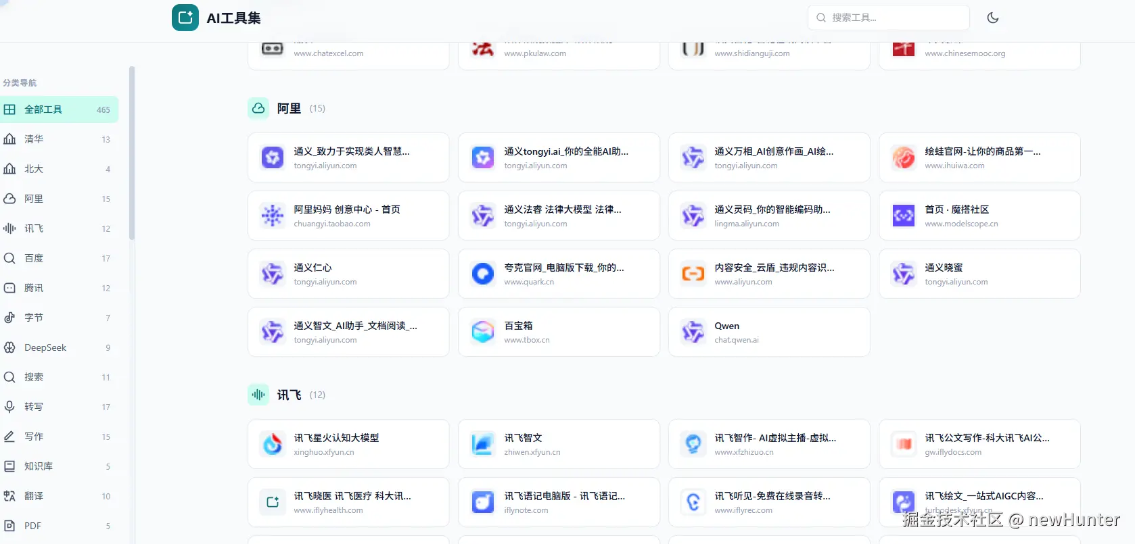This screenshot has height=544, width=1135.
Task: Toggle dark mode moon icon
Action: (993, 18)
